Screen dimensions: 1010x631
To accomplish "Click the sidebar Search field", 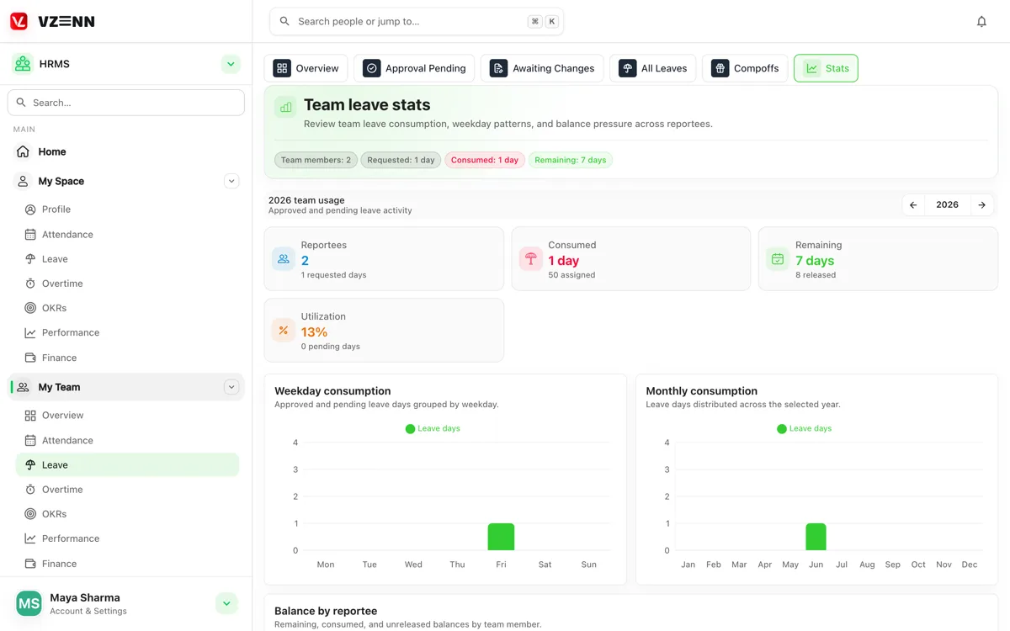I will [126, 103].
